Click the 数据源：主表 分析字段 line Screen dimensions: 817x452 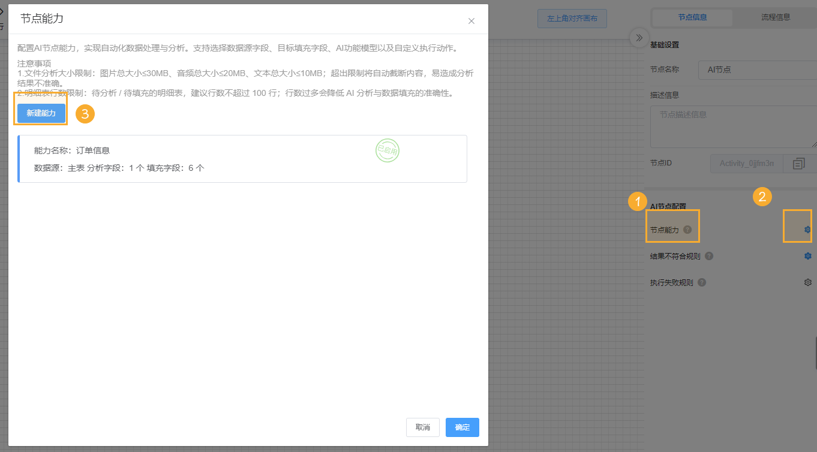pos(119,168)
